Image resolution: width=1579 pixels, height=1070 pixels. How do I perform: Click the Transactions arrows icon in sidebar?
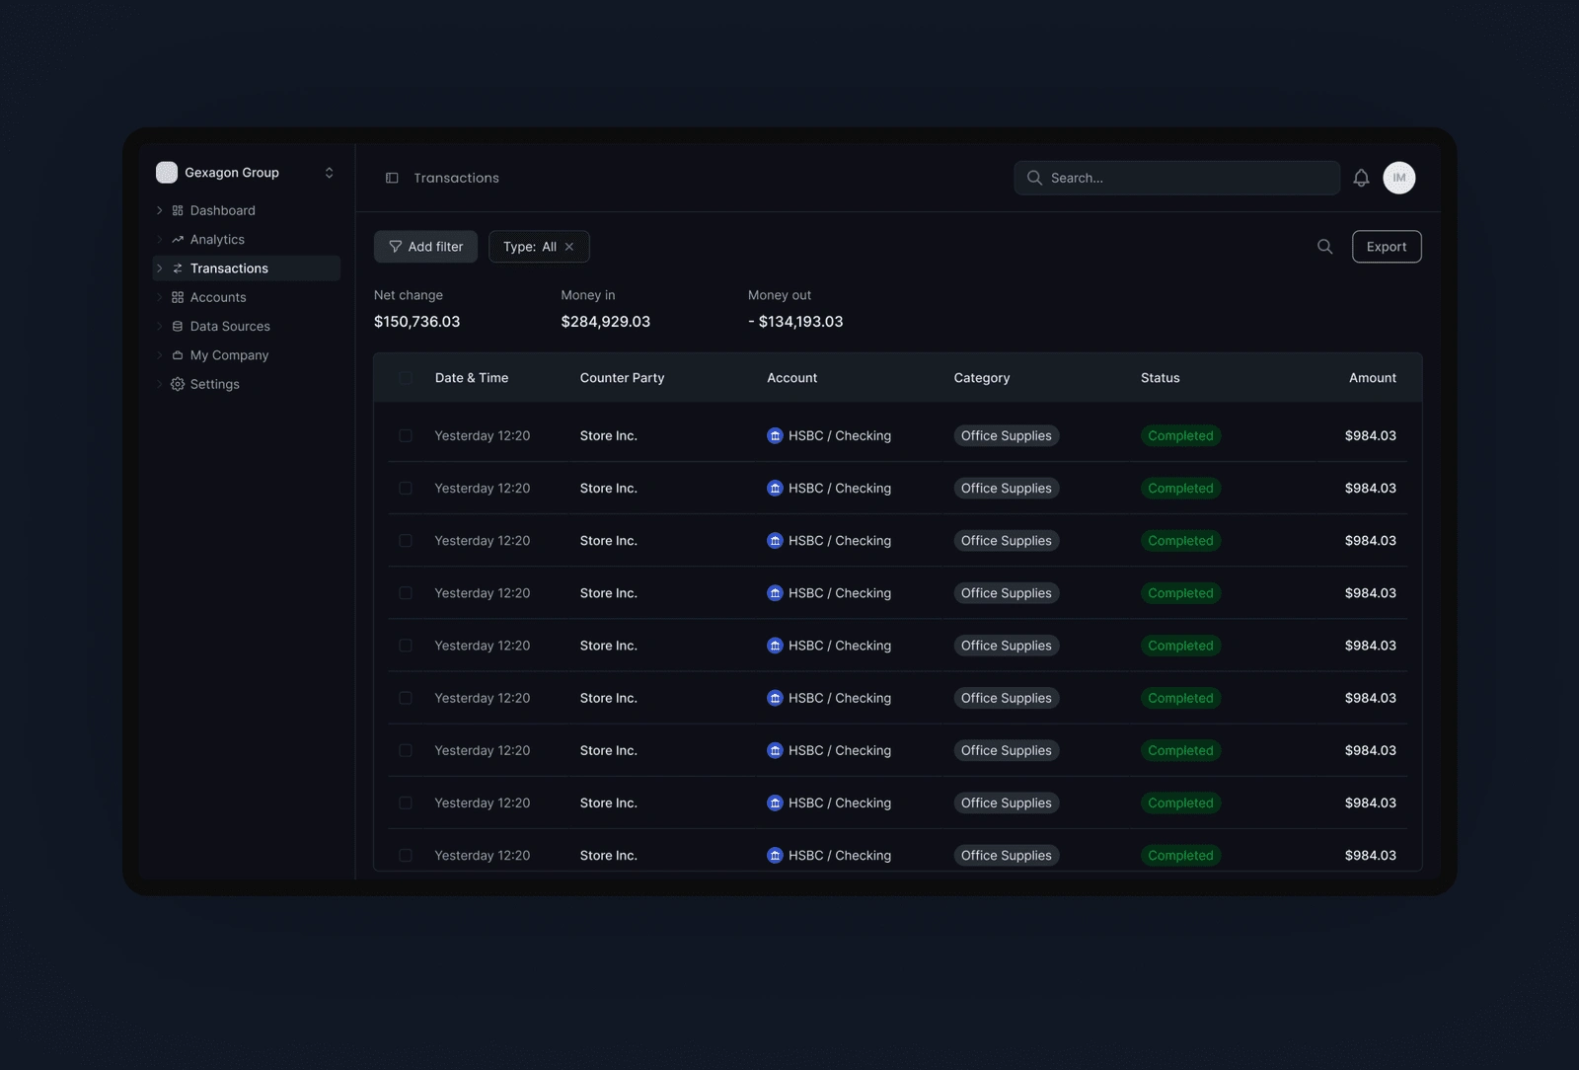178,268
